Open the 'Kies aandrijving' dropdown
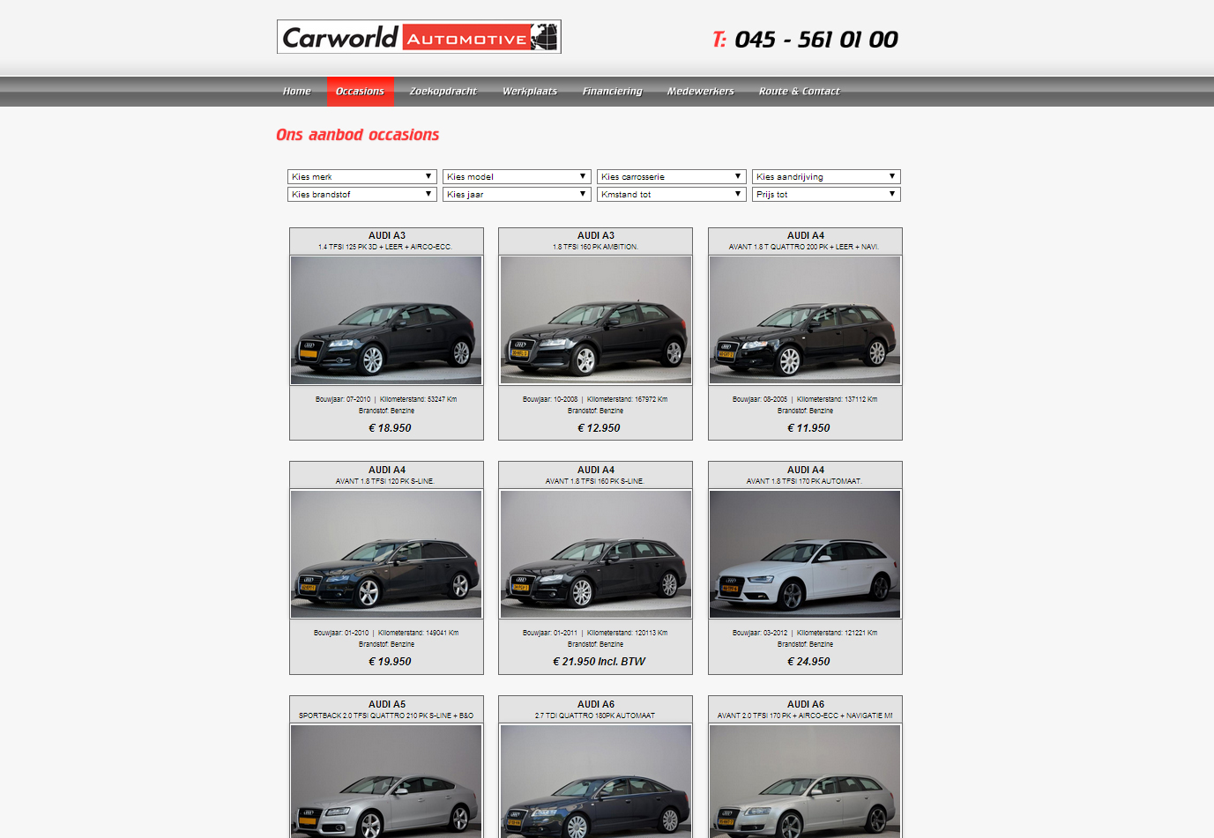Screen dimensions: 1214x838 coord(826,176)
